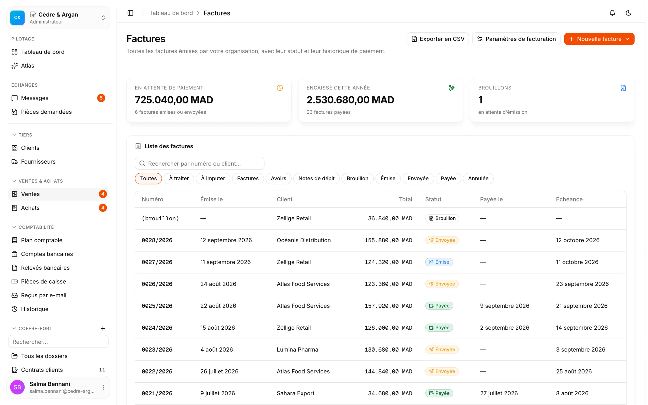Screen dimensions: 648x405
Task: Open the Atlas sparkle item
Action: click(15, 66)
